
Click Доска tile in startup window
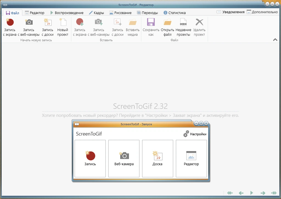tap(158, 159)
